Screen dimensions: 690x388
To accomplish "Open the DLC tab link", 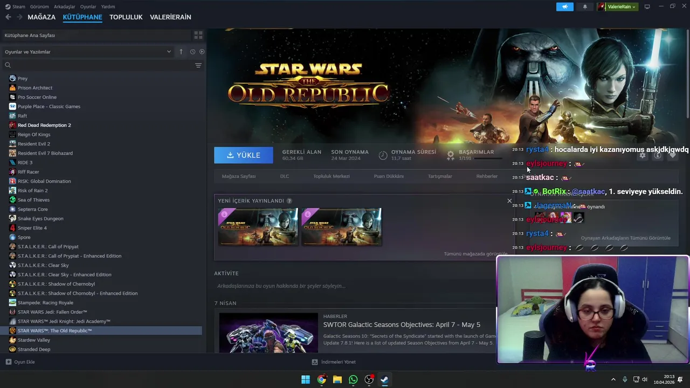I will (285, 176).
